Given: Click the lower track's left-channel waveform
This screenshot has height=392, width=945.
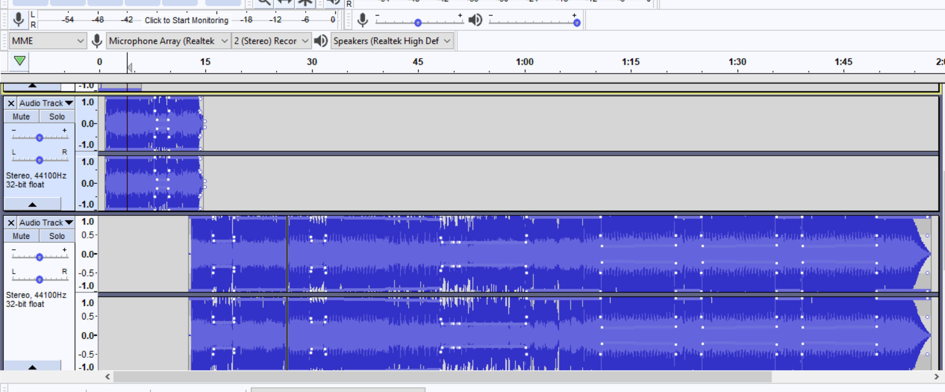Looking at the screenshot, I should click(x=560, y=254).
